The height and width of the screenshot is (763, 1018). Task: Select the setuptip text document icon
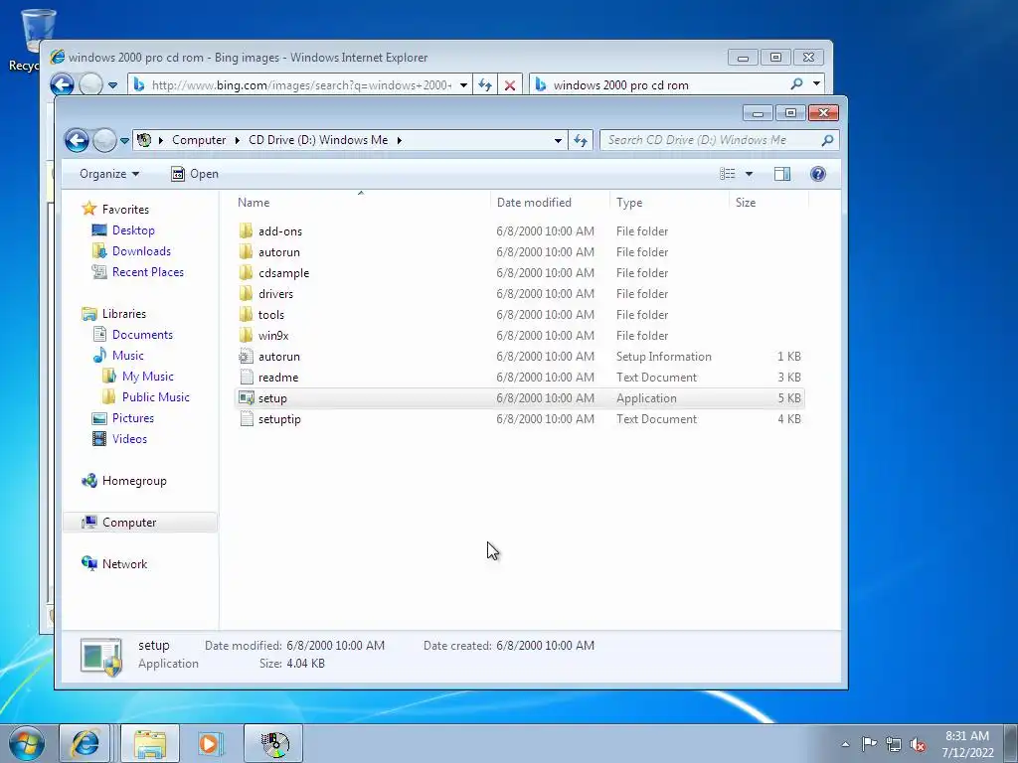tap(247, 418)
